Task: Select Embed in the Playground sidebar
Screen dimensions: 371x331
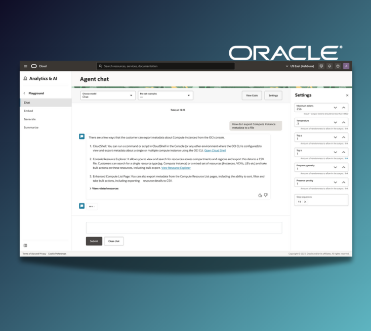Action: pyautogui.click(x=28, y=111)
